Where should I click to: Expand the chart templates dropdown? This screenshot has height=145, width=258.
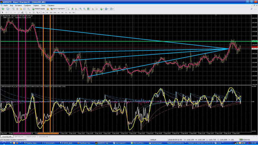[114, 9]
